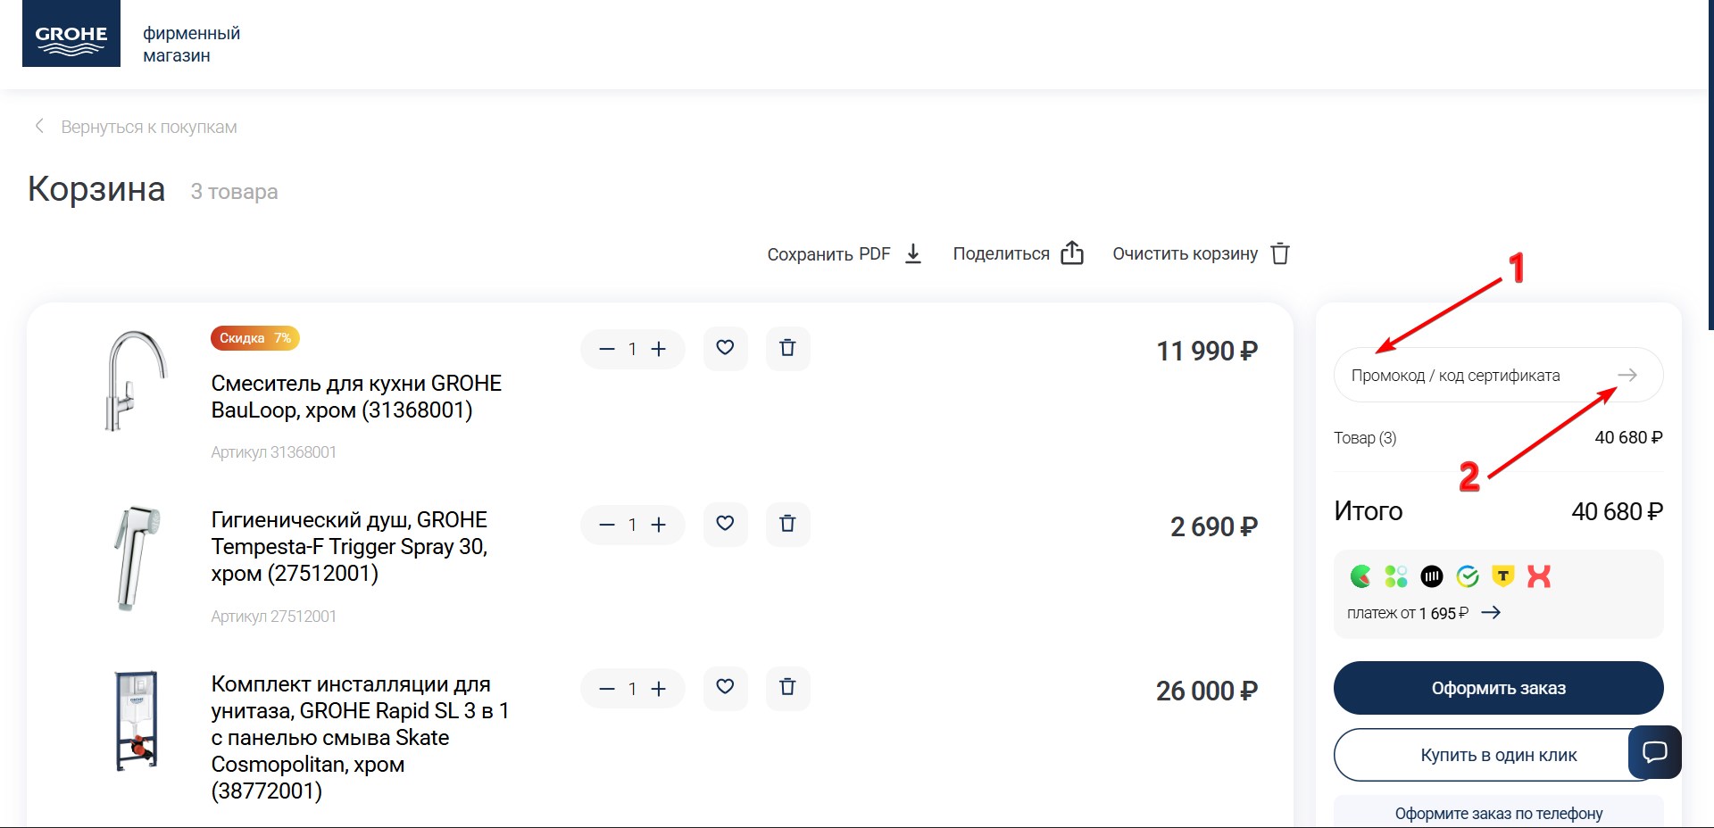Remove Tempesta-F hygienic shower from cart
This screenshot has height=828, width=1714.
(x=787, y=524)
